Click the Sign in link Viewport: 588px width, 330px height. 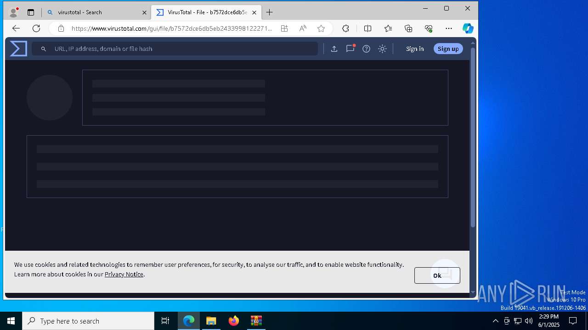tap(415, 49)
